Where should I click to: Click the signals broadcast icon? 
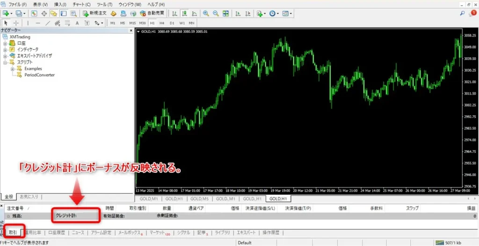pyautogui.click(x=133, y=14)
